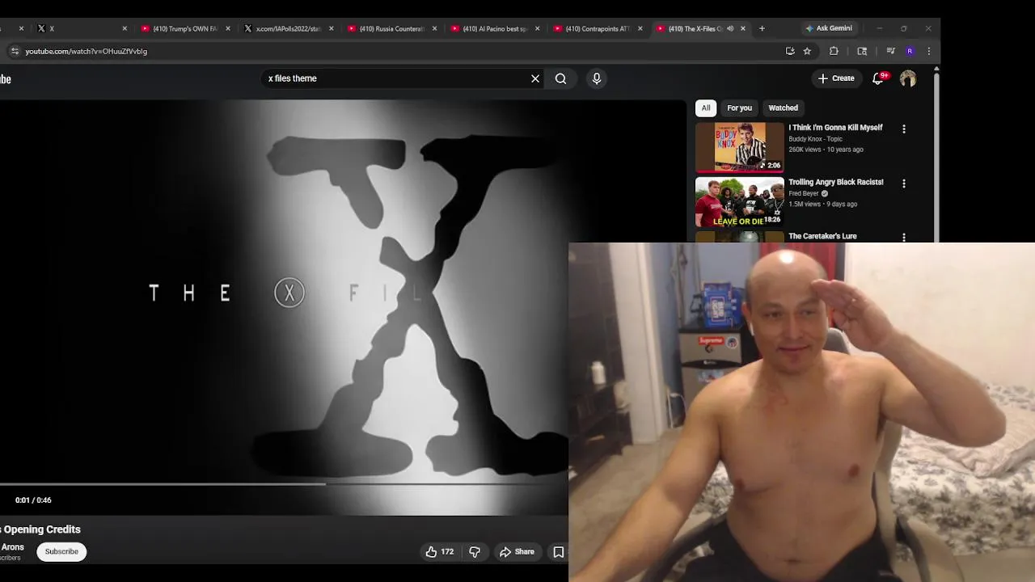Viewport: 1035px width, 582px height.
Task: Close the Trump's OWN tab
Action: point(227,28)
